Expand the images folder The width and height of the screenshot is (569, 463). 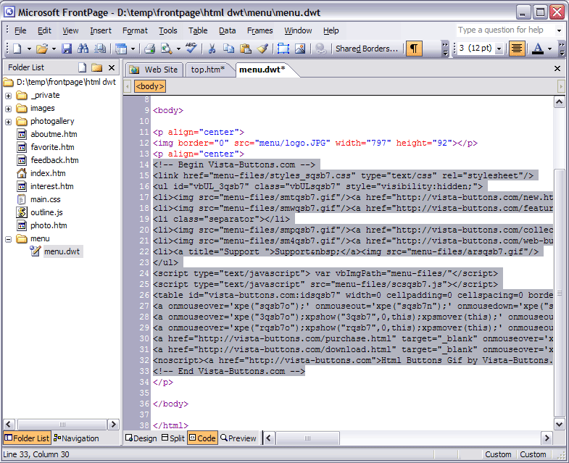tap(9, 109)
